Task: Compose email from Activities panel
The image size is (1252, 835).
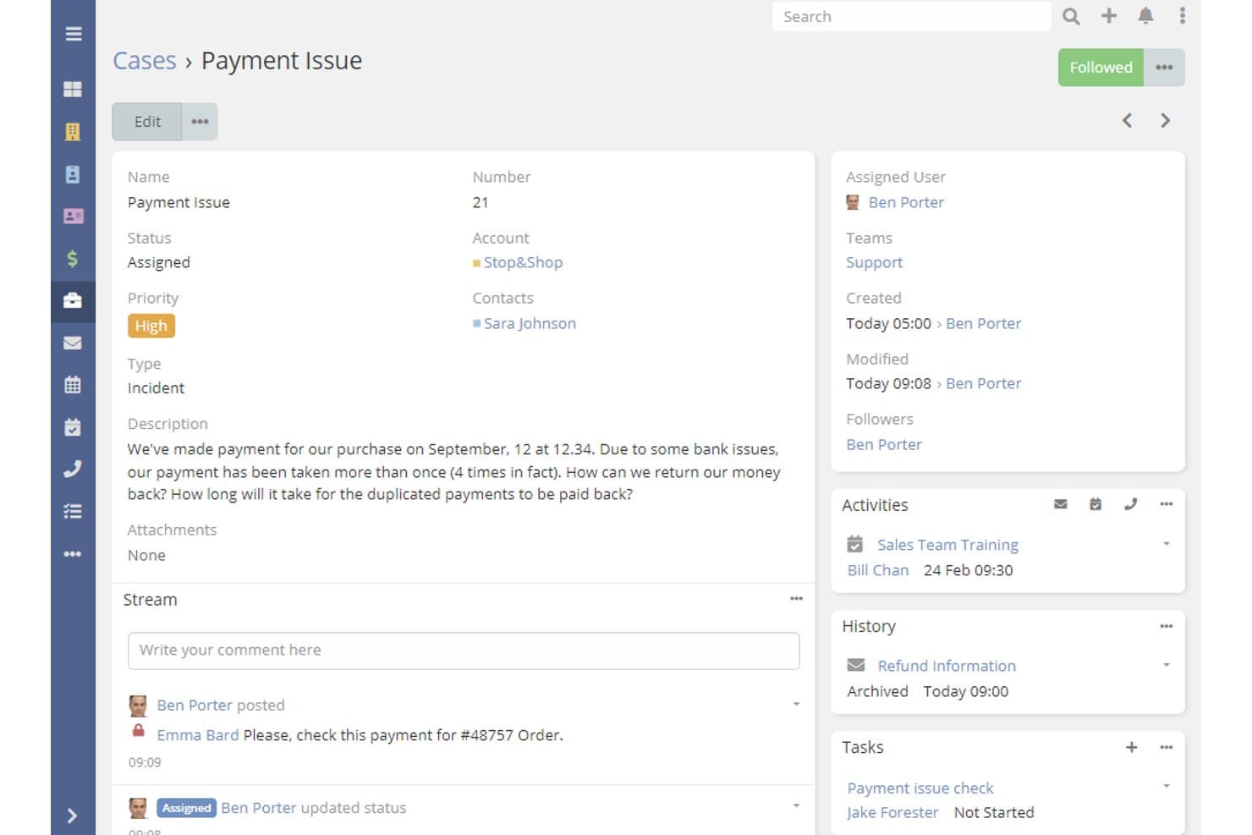Action: [x=1061, y=504]
